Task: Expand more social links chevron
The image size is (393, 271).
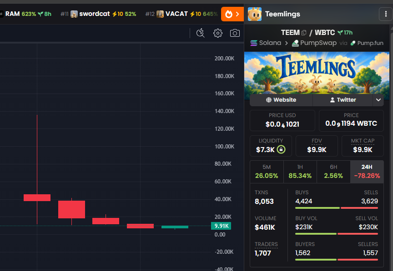Action: tap(378, 100)
